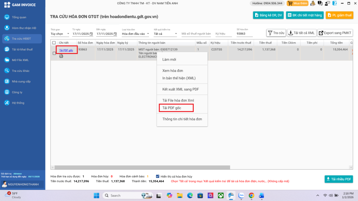Open the Zalo support icon in title bar
The height and width of the screenshot is (201, 358).
point(335,3)
